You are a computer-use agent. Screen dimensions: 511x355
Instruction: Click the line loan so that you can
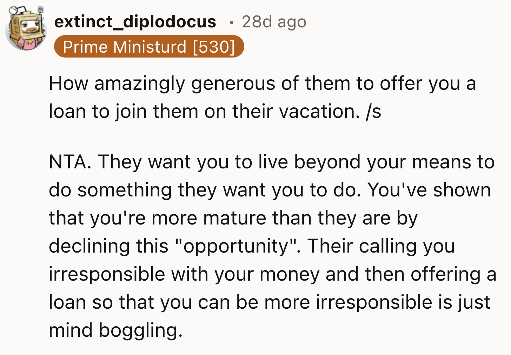270,302
